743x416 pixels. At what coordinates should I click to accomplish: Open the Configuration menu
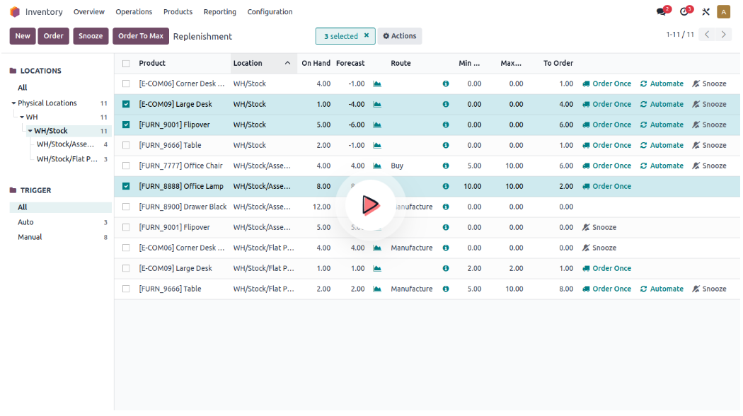(x=270, y=12)
